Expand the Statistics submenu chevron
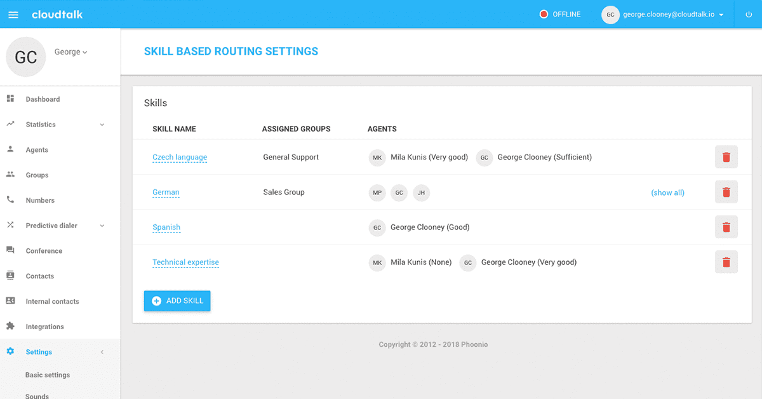Image resolution: width=762 pixels, height=399 pixels. [102, 125]
